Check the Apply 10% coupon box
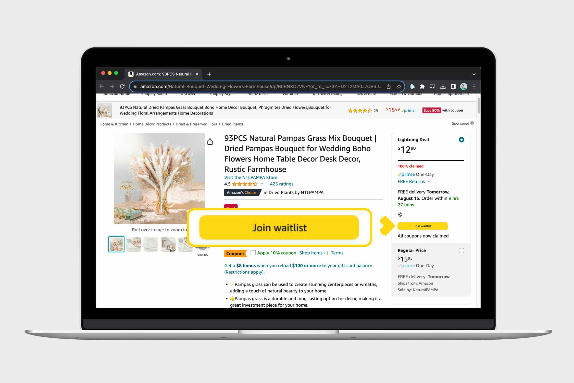 (x=253, y=253)
